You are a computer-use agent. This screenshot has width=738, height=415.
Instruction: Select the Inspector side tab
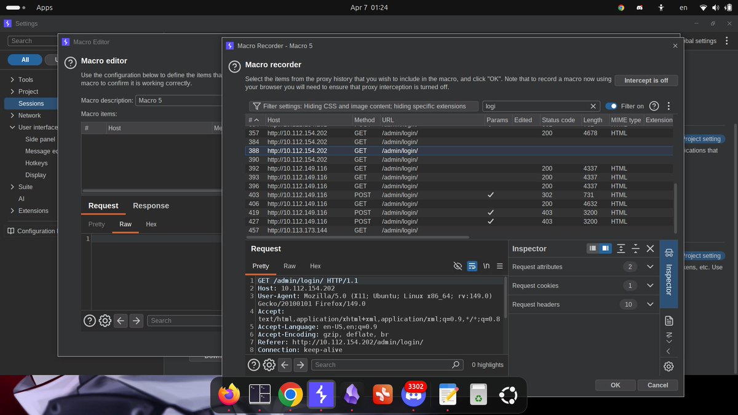point(669,274)
